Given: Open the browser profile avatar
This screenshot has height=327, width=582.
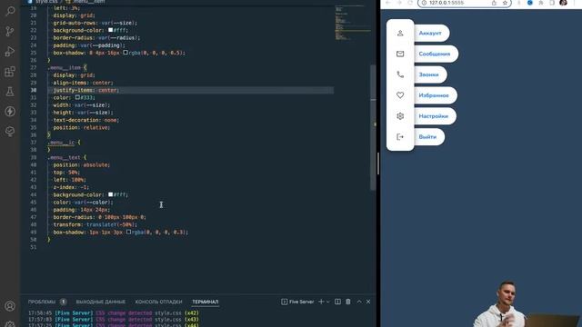Looking at the screenshot, I should click(x=563, y=3).
